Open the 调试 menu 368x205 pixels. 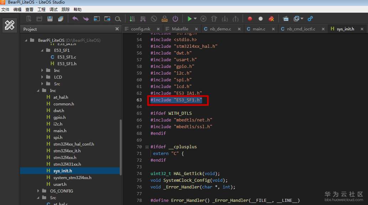[x=53, y=10]
